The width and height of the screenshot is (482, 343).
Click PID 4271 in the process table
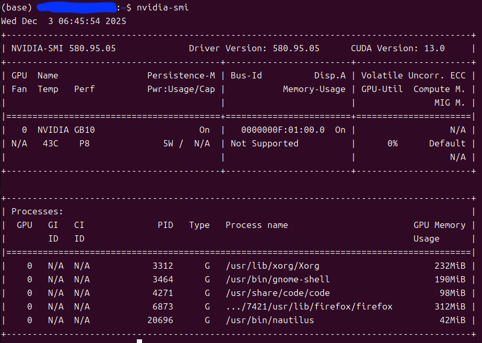[162, 293]
